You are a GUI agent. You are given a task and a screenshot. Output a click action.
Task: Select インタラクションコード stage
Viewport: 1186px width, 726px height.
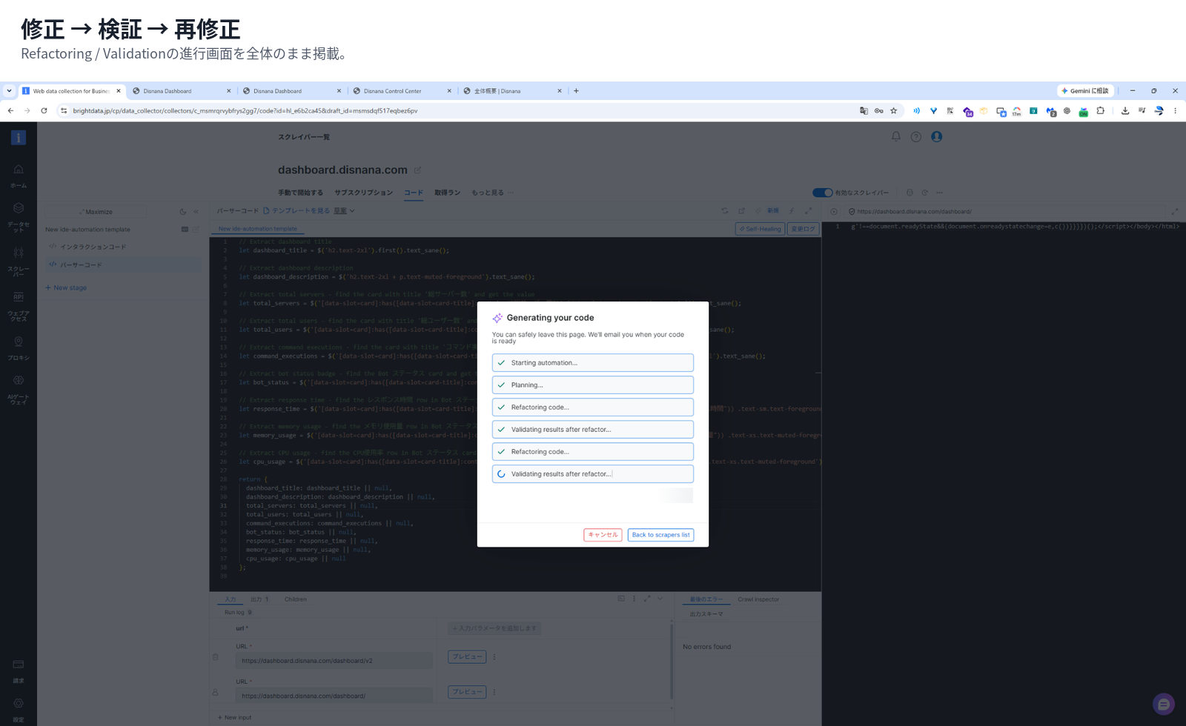122,247
